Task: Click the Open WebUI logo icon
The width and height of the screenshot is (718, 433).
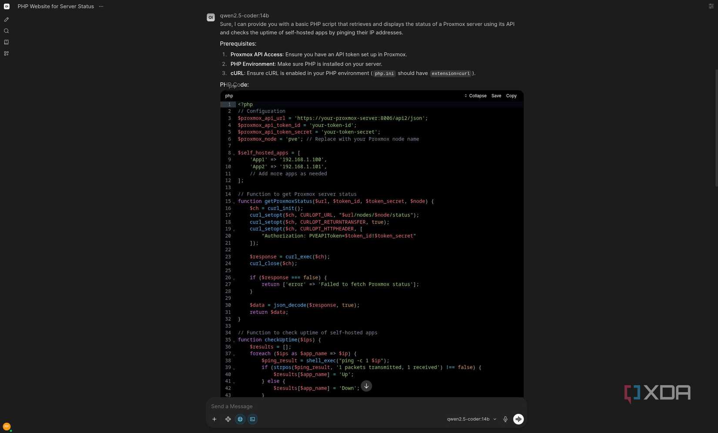Action: 7,6
